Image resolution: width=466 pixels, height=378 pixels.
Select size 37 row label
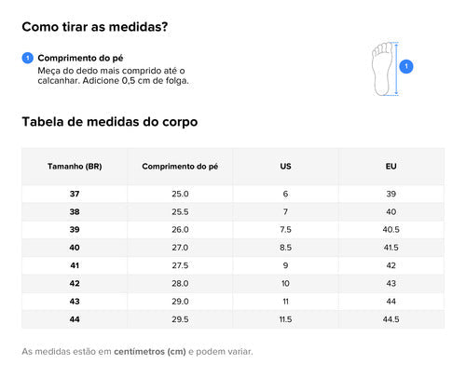click(x=75, y=194)
